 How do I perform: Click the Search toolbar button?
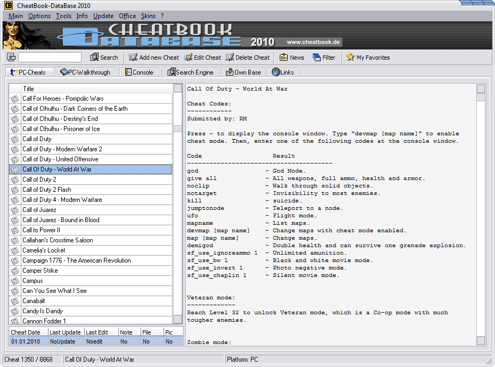point(104,58)
